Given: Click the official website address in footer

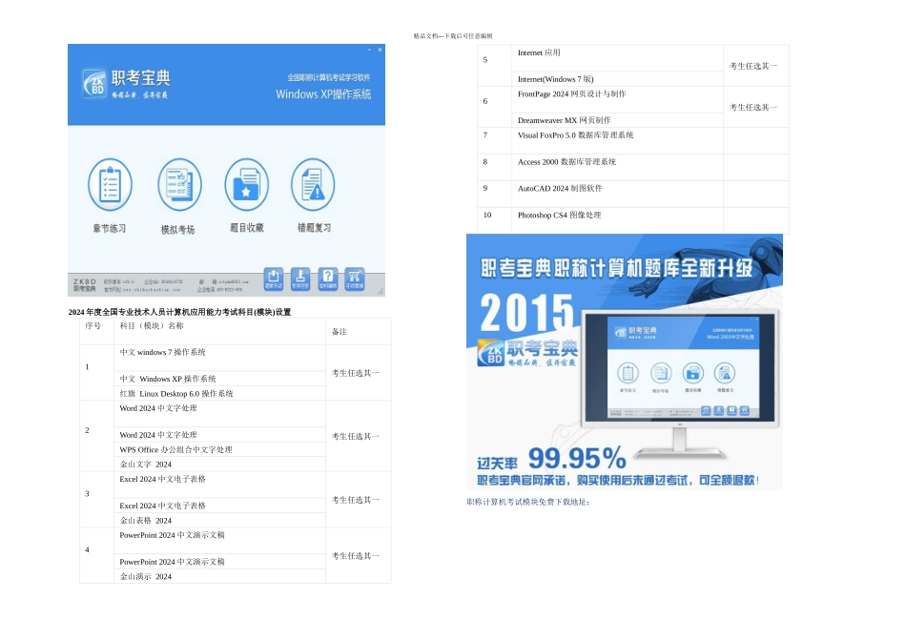Looking at the screenshot, I should click(x=142, y=290).
